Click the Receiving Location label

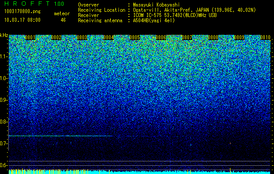101,10
